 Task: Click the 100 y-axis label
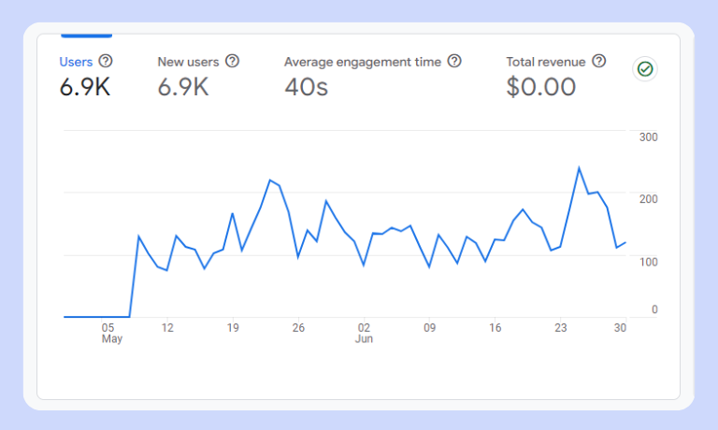648,261
